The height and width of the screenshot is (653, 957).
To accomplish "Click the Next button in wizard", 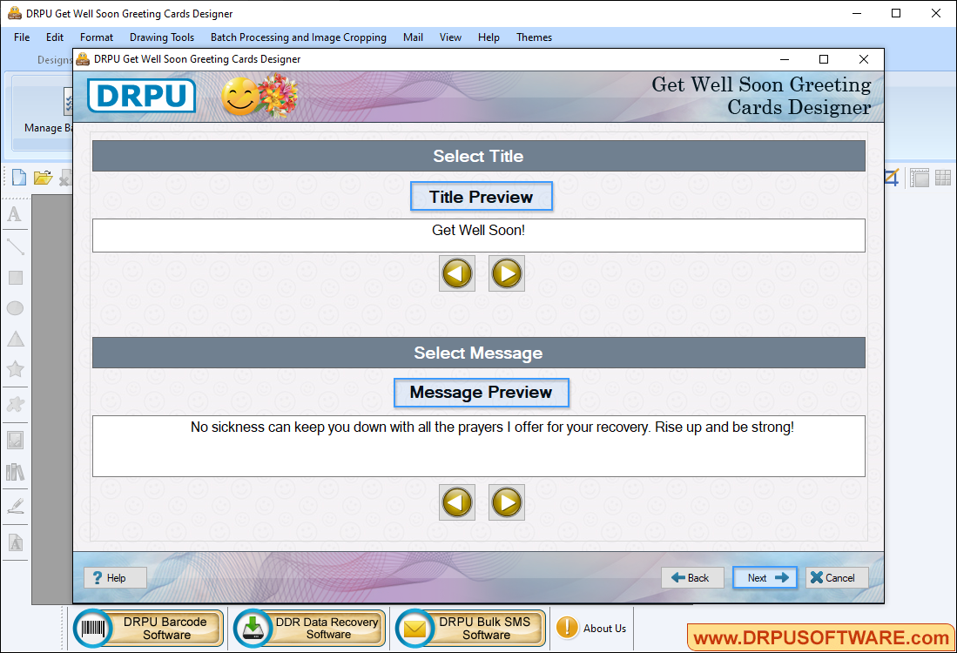I will coord(765,577).
